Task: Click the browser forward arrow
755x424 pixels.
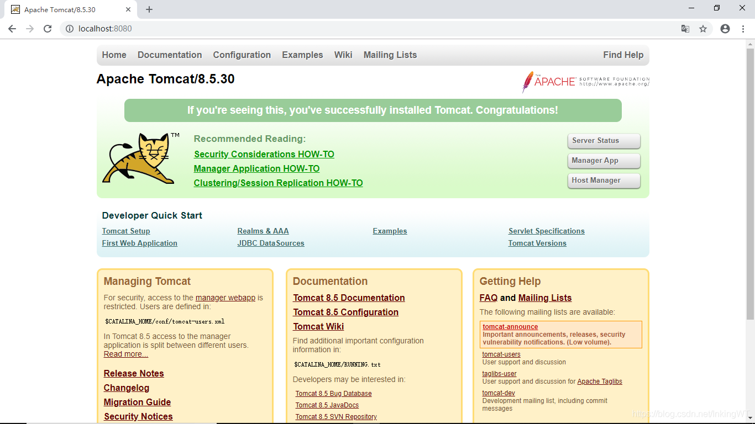Action: point(30,29)
